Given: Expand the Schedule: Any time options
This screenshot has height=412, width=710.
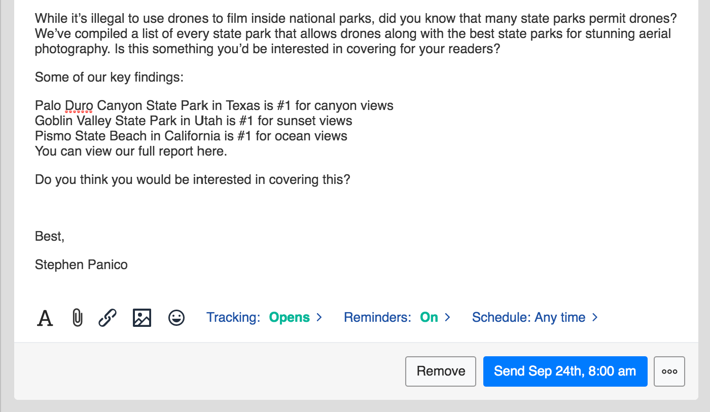Looking at the screenshot, I should click(535, 318).
